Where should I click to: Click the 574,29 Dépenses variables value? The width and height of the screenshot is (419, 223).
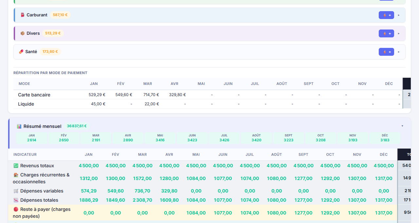click(89, 191)
